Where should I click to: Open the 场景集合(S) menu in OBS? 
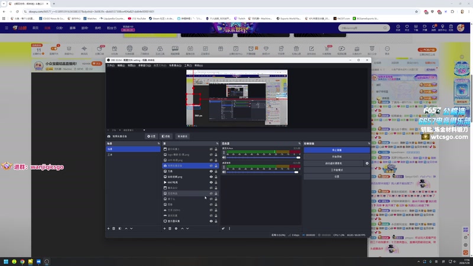pyautogui.click(x=175, y=66)
